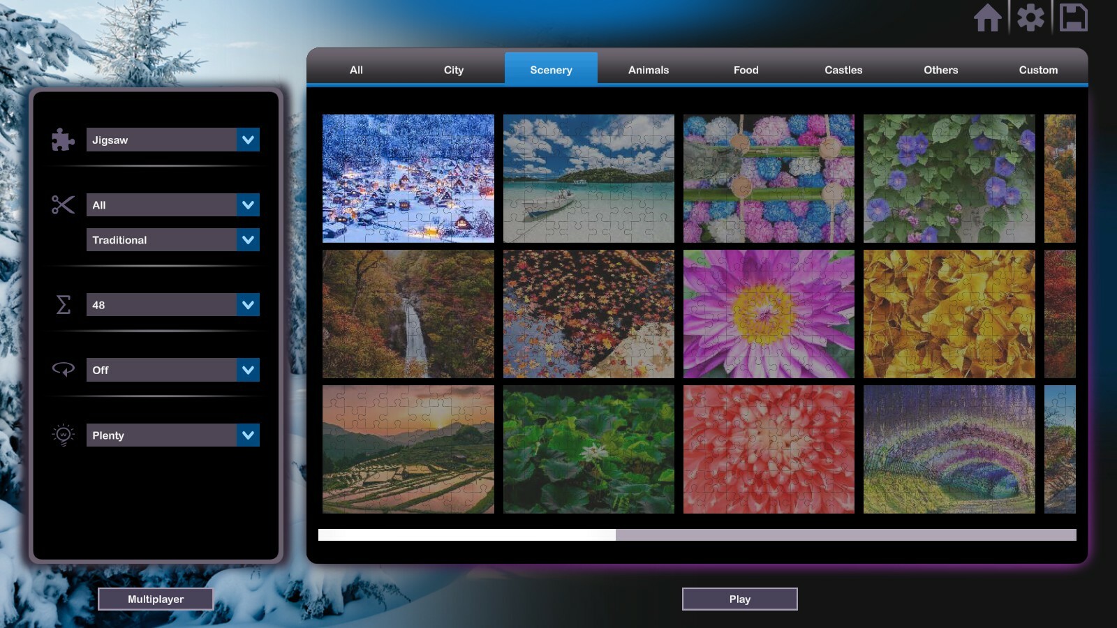1117x628 pixels.
Task: Click the scissors piece-cut icon
Action: click(x=62, y=204)
